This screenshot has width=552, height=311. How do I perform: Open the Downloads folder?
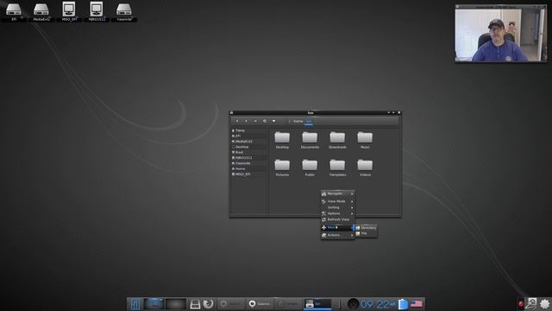[x=337, y=140]
